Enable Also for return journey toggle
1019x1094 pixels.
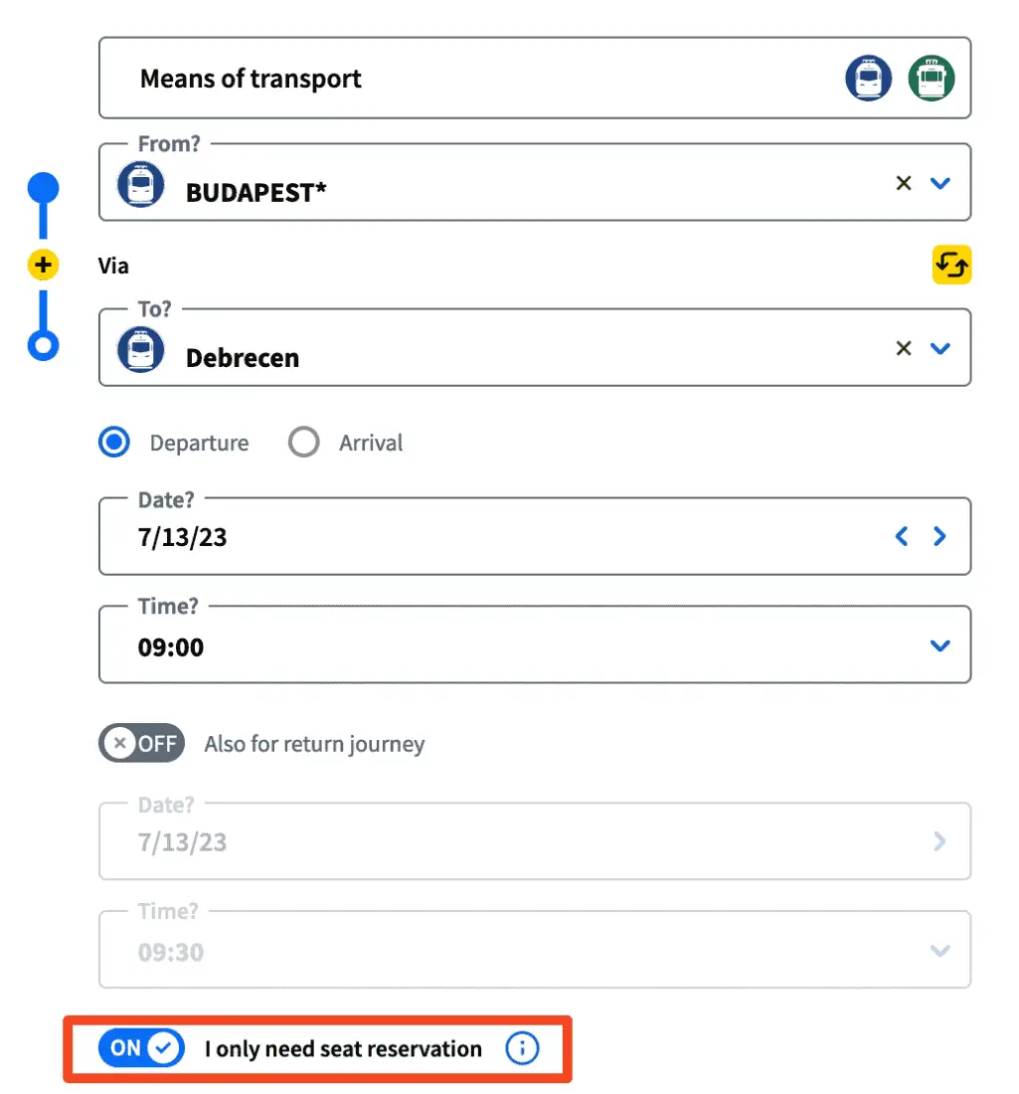[141, 743]
